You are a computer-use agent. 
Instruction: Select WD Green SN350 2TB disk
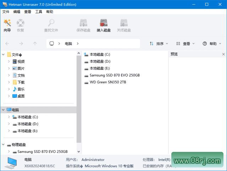coord(107,82)
